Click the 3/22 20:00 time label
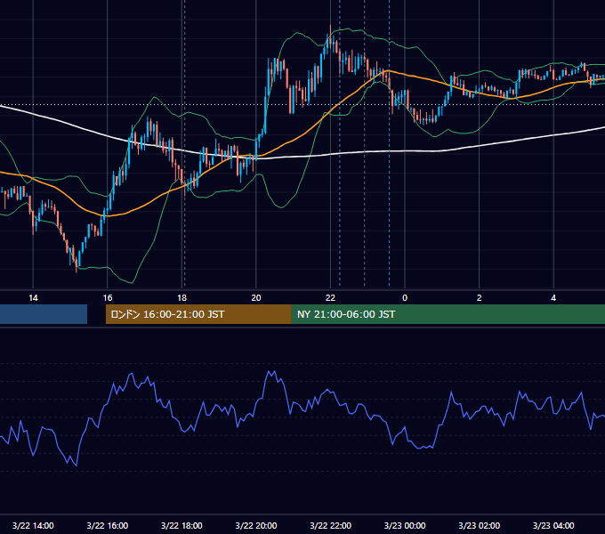 point(256,525)
